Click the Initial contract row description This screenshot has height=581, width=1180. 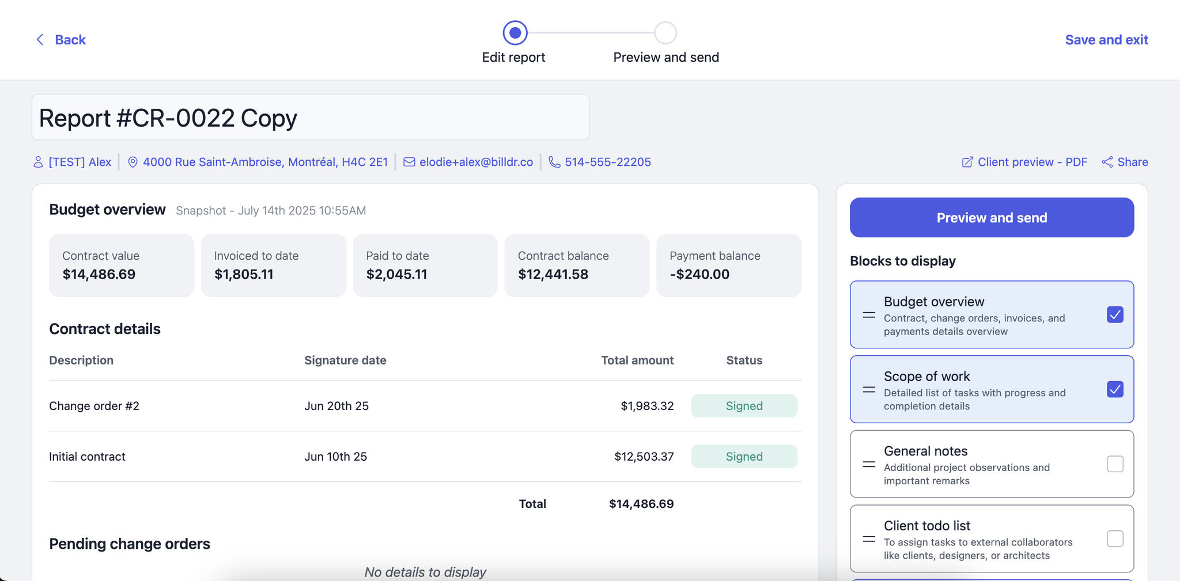click(87, 457)
